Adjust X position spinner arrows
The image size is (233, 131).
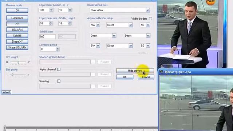click(x=51, y=10)
